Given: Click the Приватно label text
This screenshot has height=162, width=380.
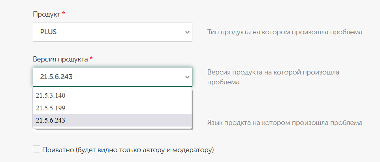Looking at the screenshot, I should pos(58,150).
